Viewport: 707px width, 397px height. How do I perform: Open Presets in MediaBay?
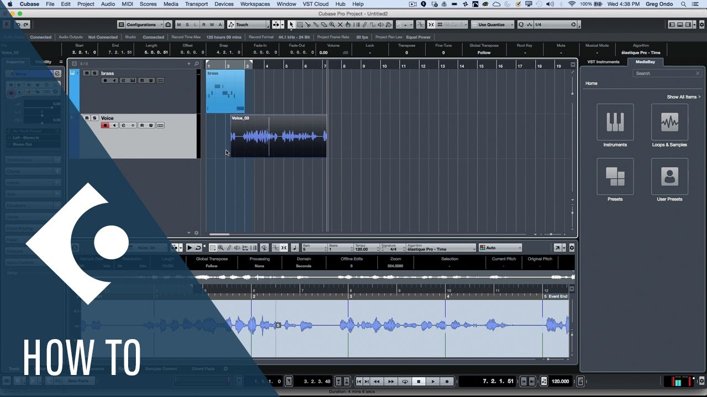point(615,176)
